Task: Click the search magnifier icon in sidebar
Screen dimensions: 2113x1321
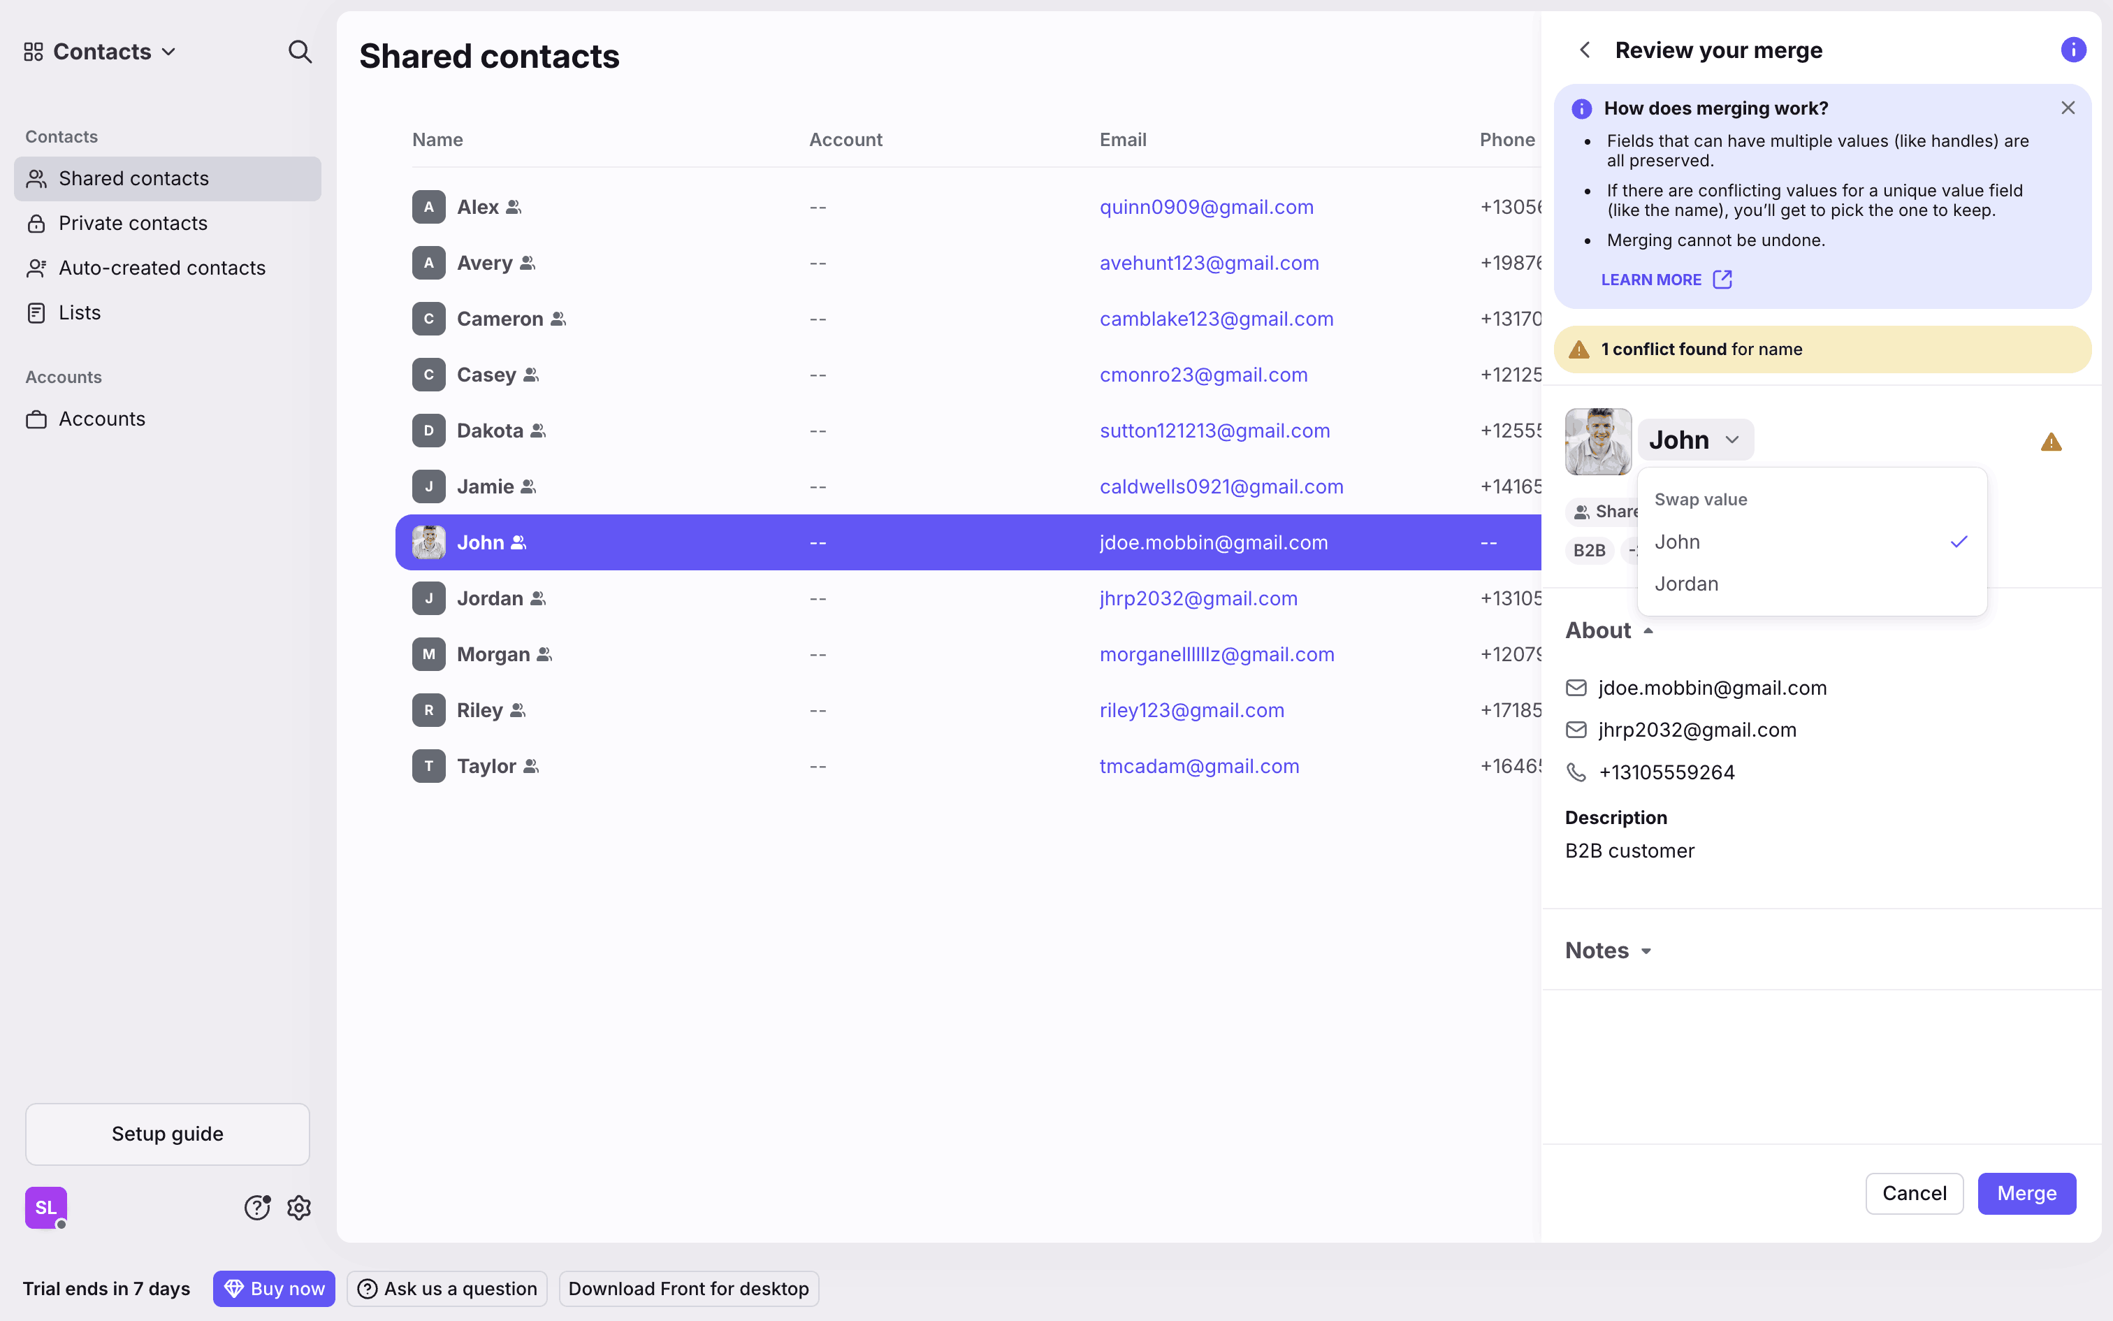Action: pyautogui.click(x=300, y=52)
